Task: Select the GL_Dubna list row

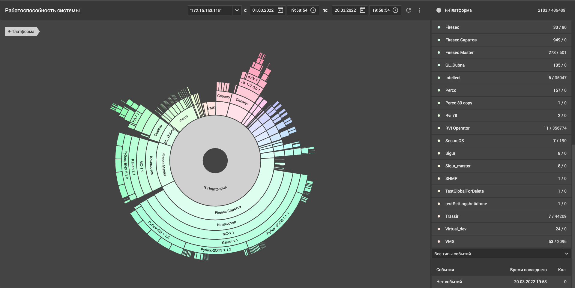Action: pos(501,65)
